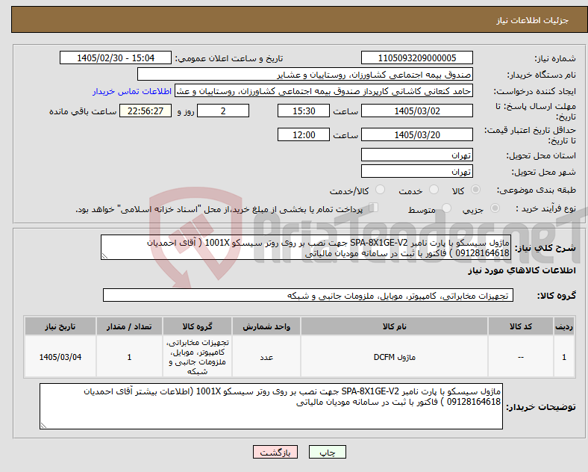Click the buyer organization name field
588x472 pixels.
coord(305,74)
